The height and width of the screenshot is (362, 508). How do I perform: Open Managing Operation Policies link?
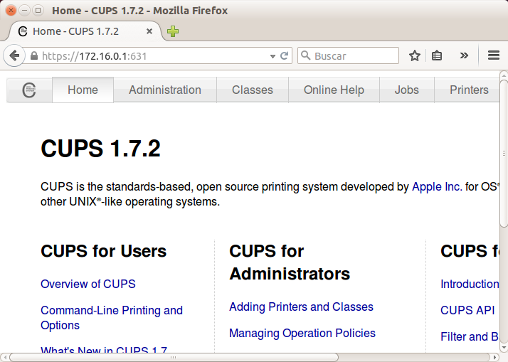[x=302, y=333]
